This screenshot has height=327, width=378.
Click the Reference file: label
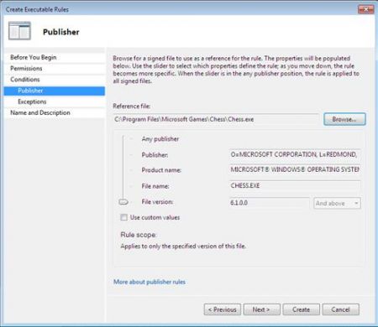(x=132, y=106)
